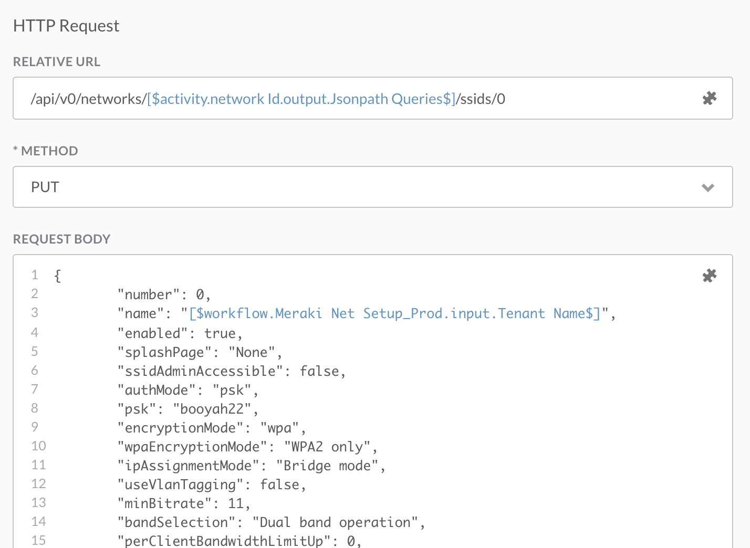Click the "Dual band operation" bandSelection value
Screen dimensions: 750x548
[335, 523]
